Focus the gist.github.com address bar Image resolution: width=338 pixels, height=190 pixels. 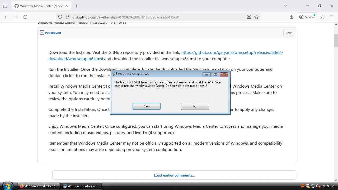coord(158,17)
